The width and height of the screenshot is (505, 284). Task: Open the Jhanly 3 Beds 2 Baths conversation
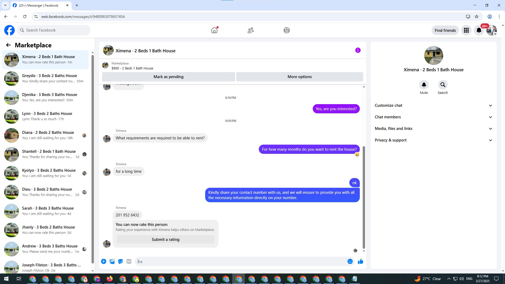[x=46, y=230]
